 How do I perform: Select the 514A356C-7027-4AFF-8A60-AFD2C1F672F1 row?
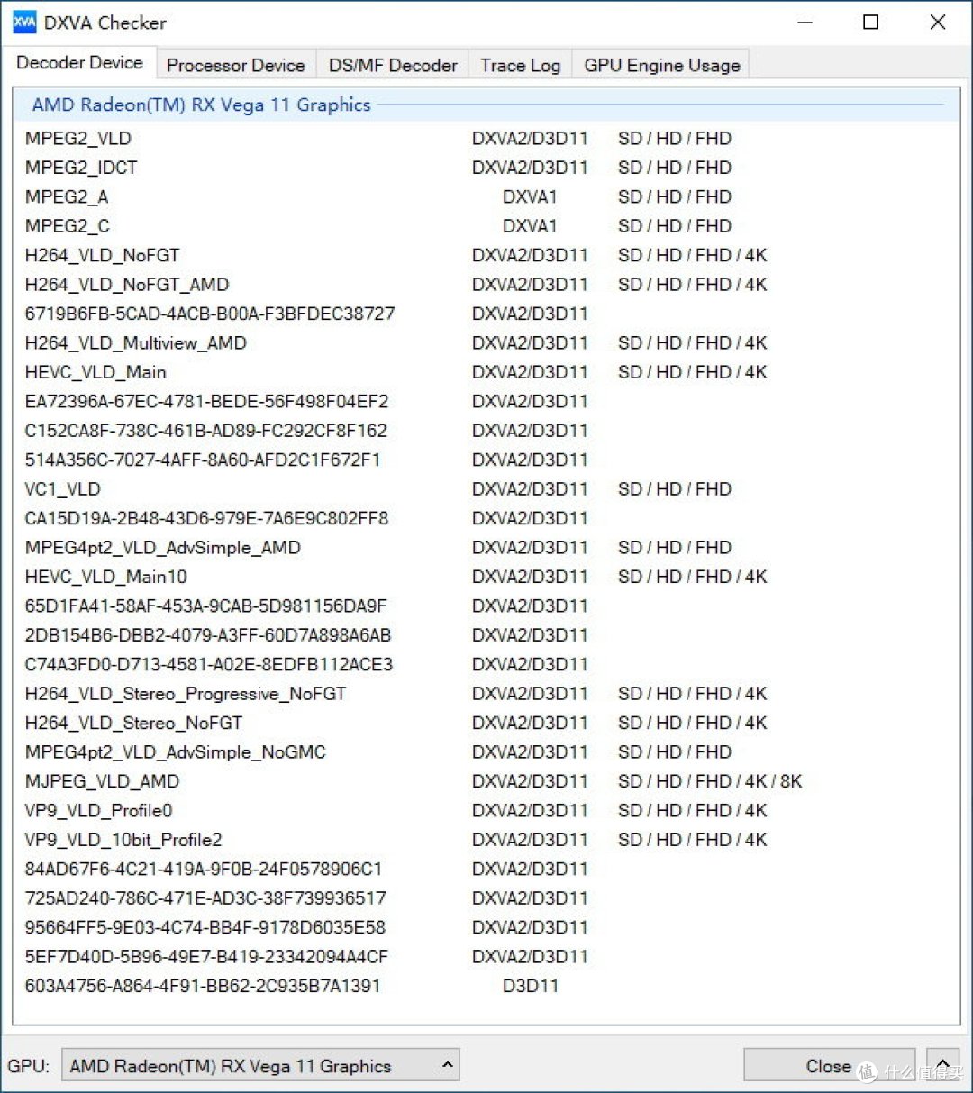[486, 460]
